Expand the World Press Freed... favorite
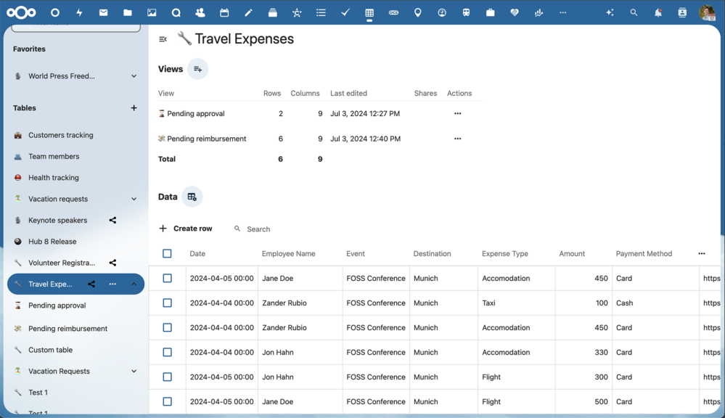 [x=134, y=75]
